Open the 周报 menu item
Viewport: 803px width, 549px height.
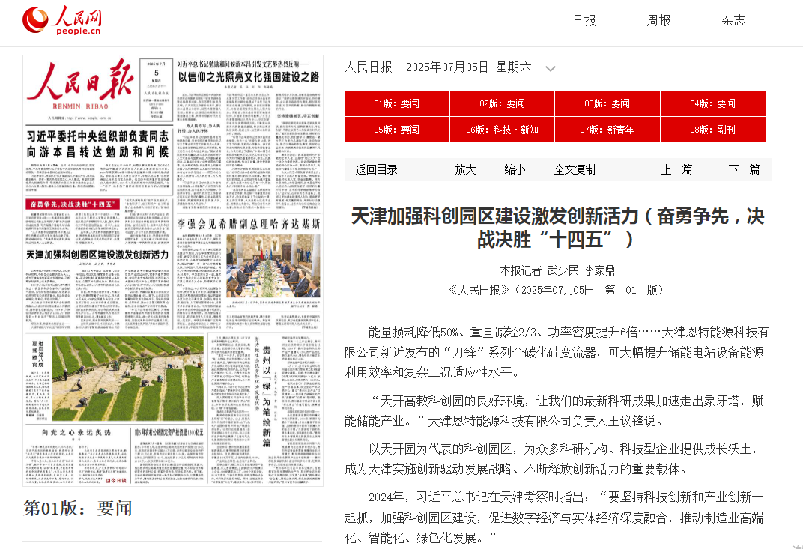658,20
